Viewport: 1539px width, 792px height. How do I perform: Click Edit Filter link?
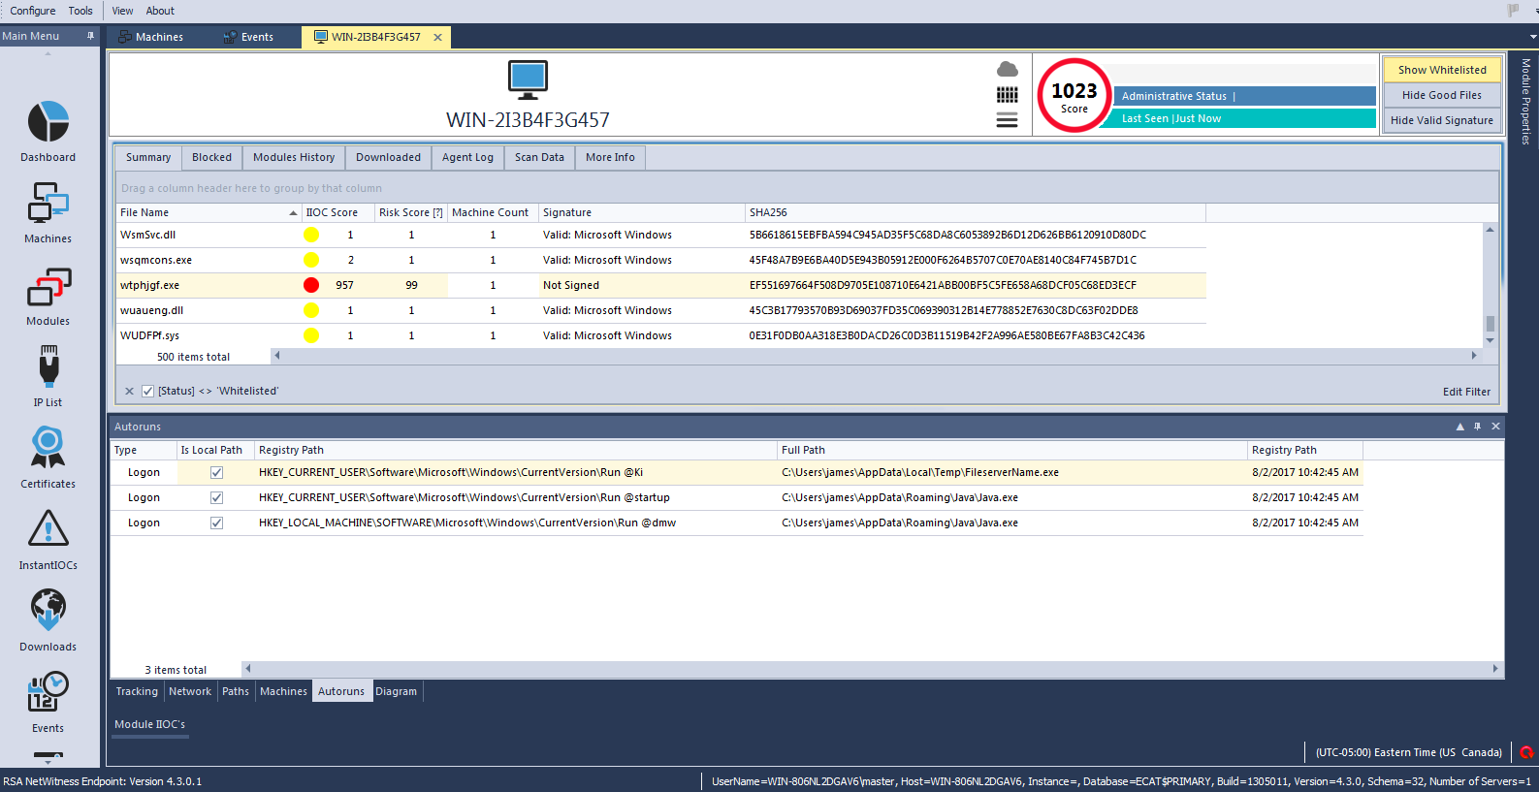(1465, 392)
